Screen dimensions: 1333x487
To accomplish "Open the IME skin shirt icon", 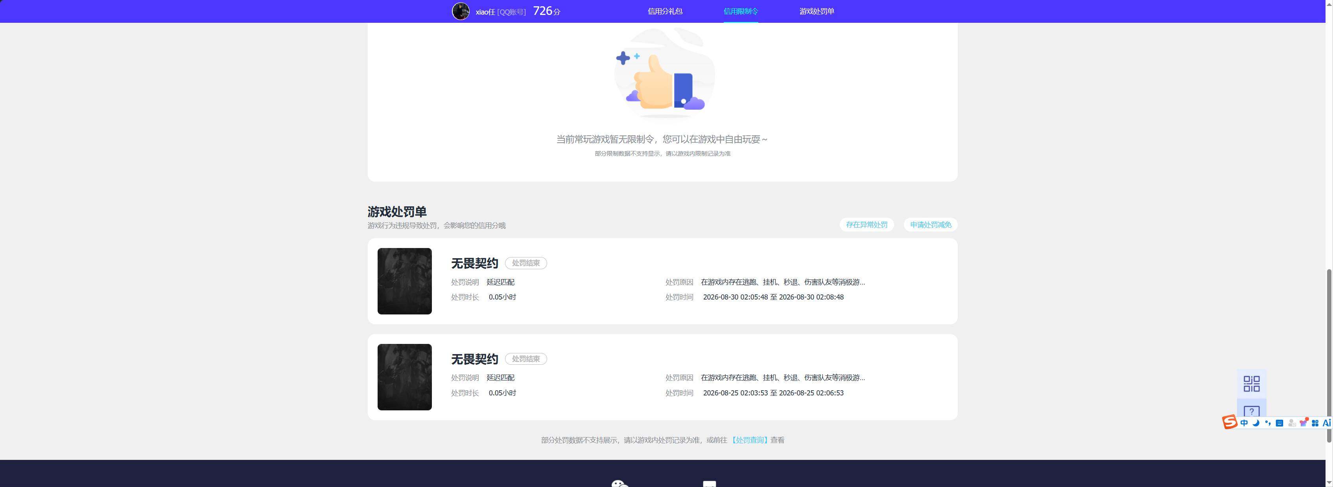I will pos(1304,423).
